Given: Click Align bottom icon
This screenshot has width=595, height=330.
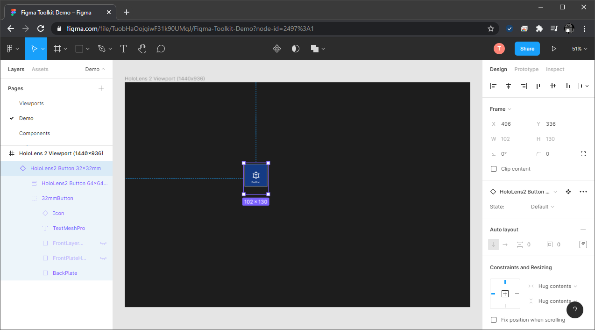Looking at the screenshot, I should pyautogui.click(x=568, y=86).
